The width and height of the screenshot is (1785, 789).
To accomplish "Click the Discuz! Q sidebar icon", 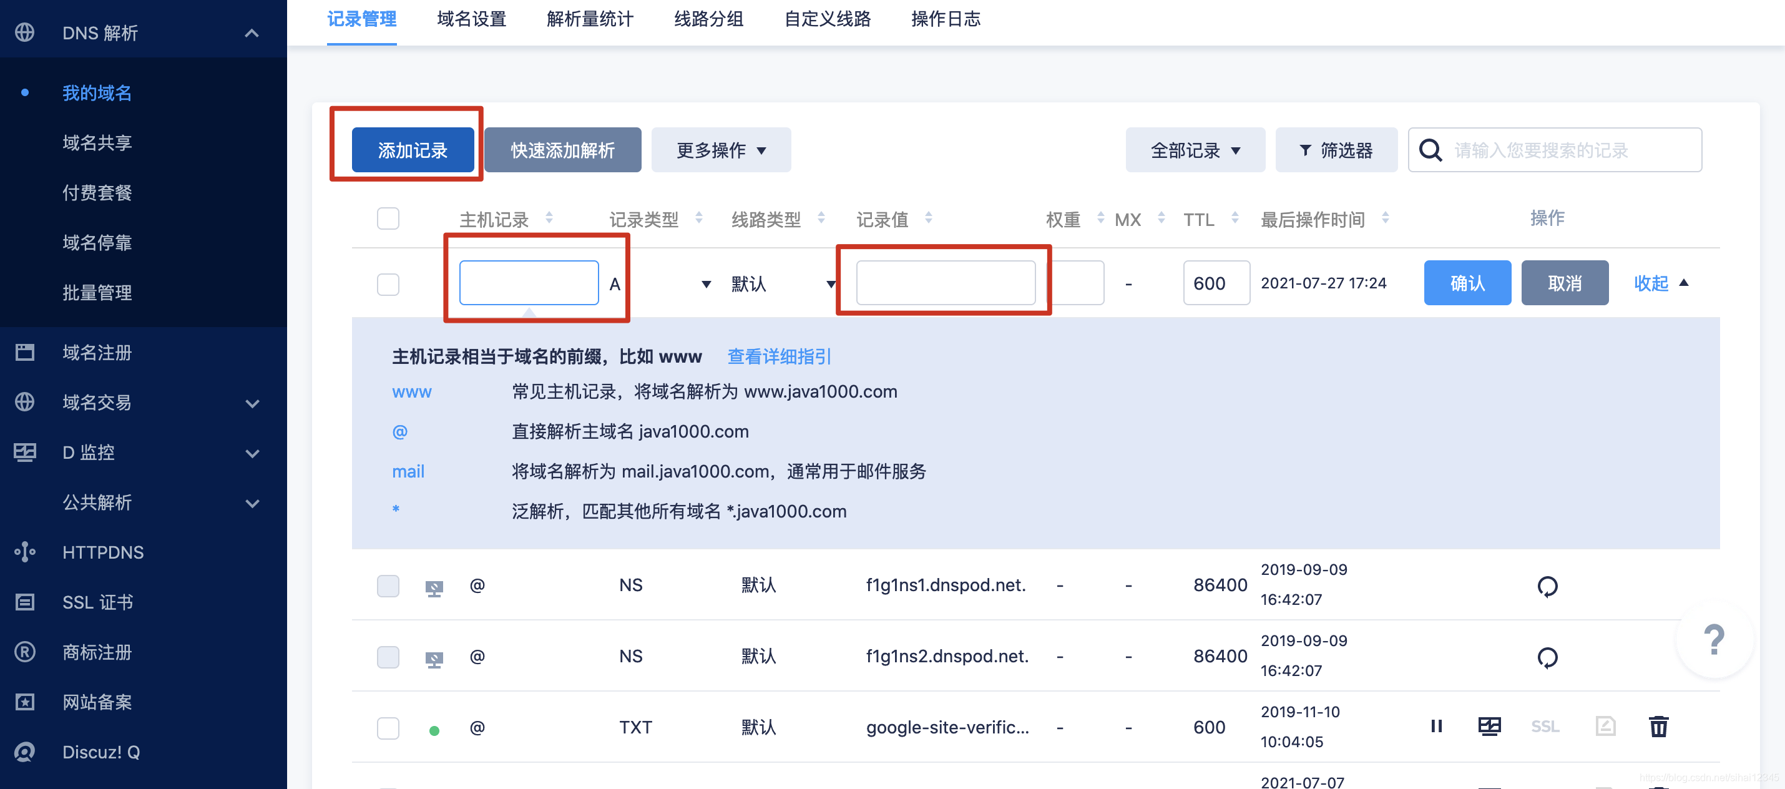I will coord(25,752).
